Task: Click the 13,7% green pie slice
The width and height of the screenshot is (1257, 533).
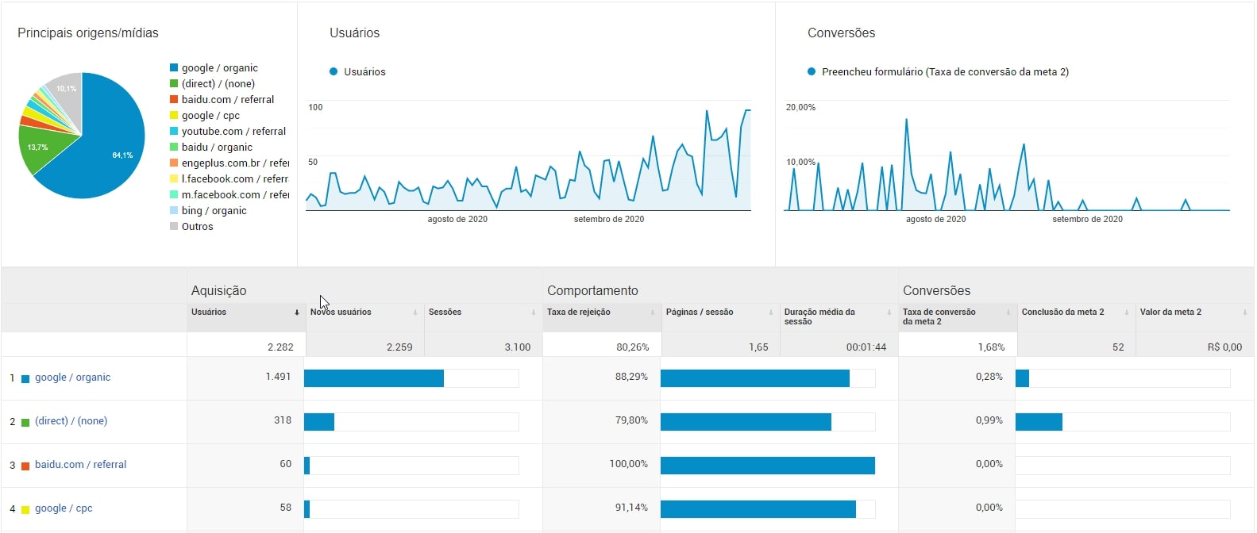Action: coord(40,147)
